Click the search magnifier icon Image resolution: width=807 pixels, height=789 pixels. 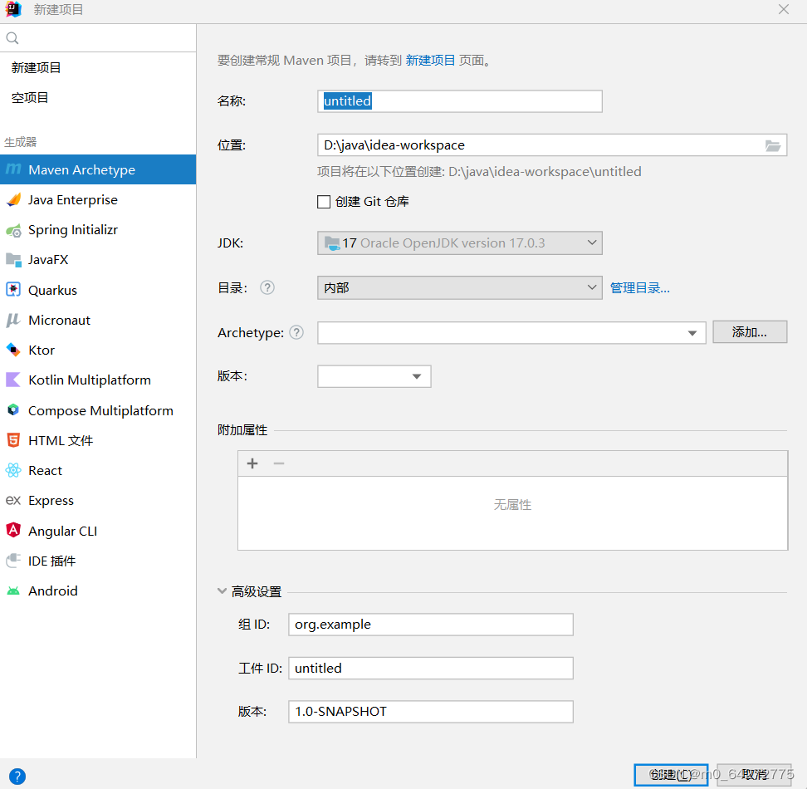[12, 38]
